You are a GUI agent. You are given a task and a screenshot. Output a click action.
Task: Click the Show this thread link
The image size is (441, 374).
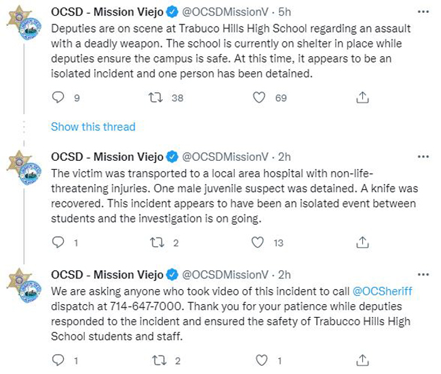93,127
